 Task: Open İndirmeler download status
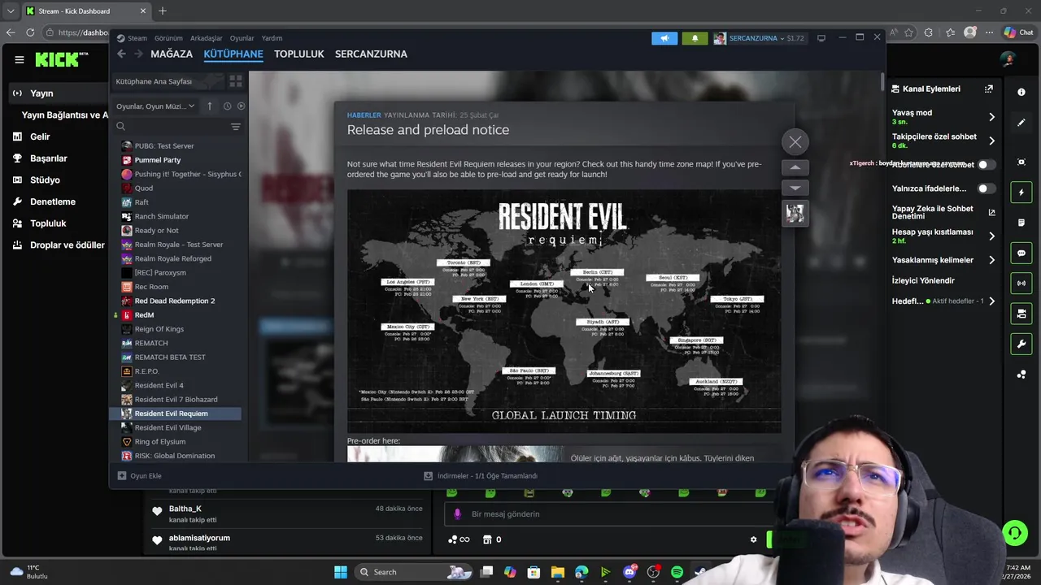[x=481, y=476]
